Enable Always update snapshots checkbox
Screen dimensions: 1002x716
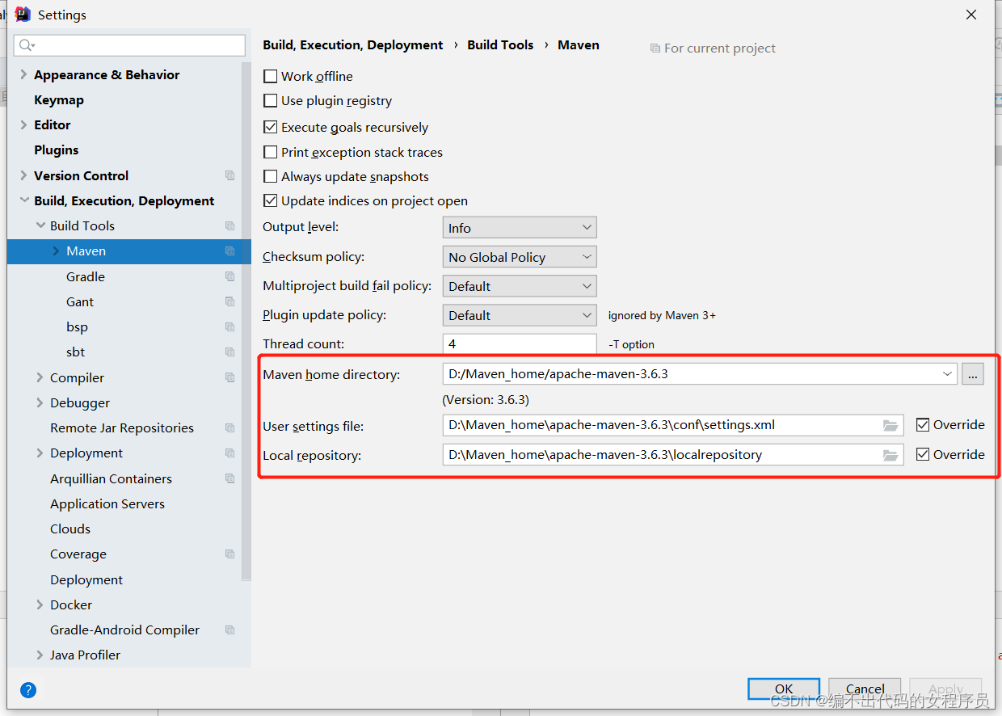[x=271, y=176]
